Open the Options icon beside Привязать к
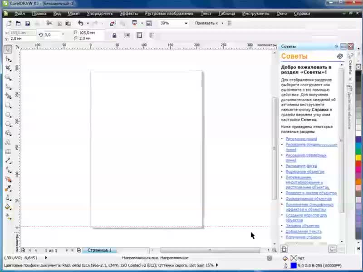The height and width of the screenshot is (272, 363). 230,23
